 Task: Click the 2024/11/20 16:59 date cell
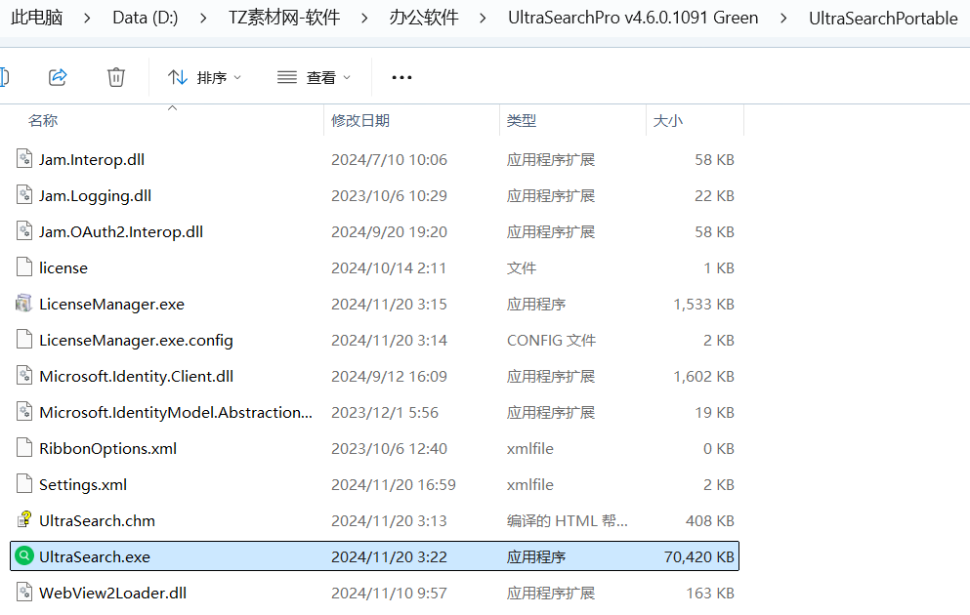click(394, 484)
